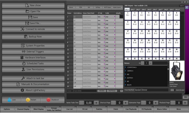Viewport: 189px width, 119px height.
Task: Click the spotlight fixture preview thumbnail
Action: pyautogui.click(x=177, y=71)
